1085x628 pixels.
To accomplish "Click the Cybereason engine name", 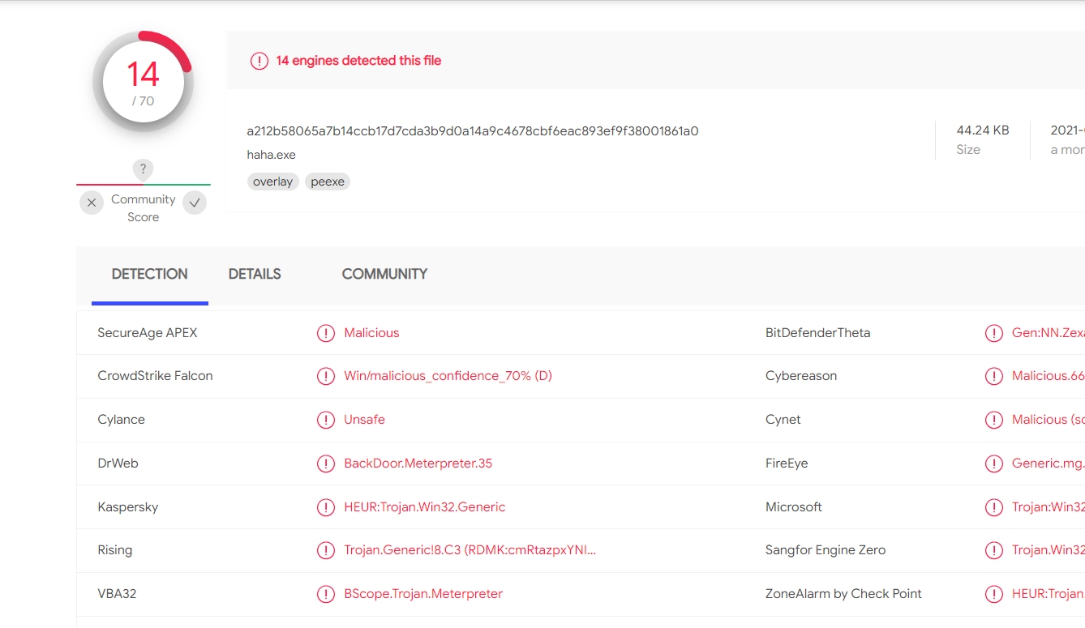I will click(x=801, y=376).
